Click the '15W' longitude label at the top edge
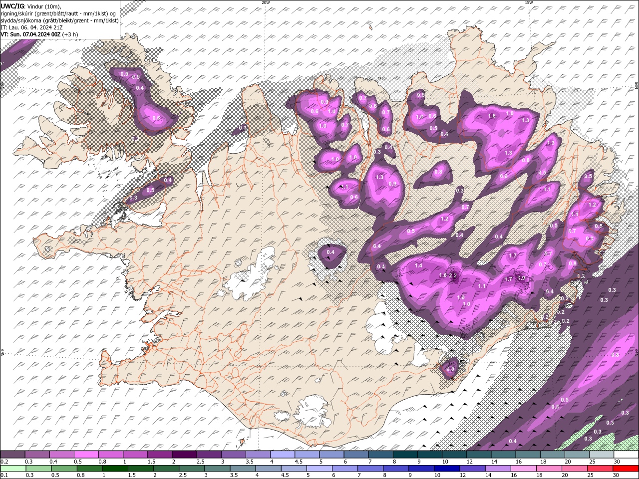The image size is (639, 479). tap(528, 2)
